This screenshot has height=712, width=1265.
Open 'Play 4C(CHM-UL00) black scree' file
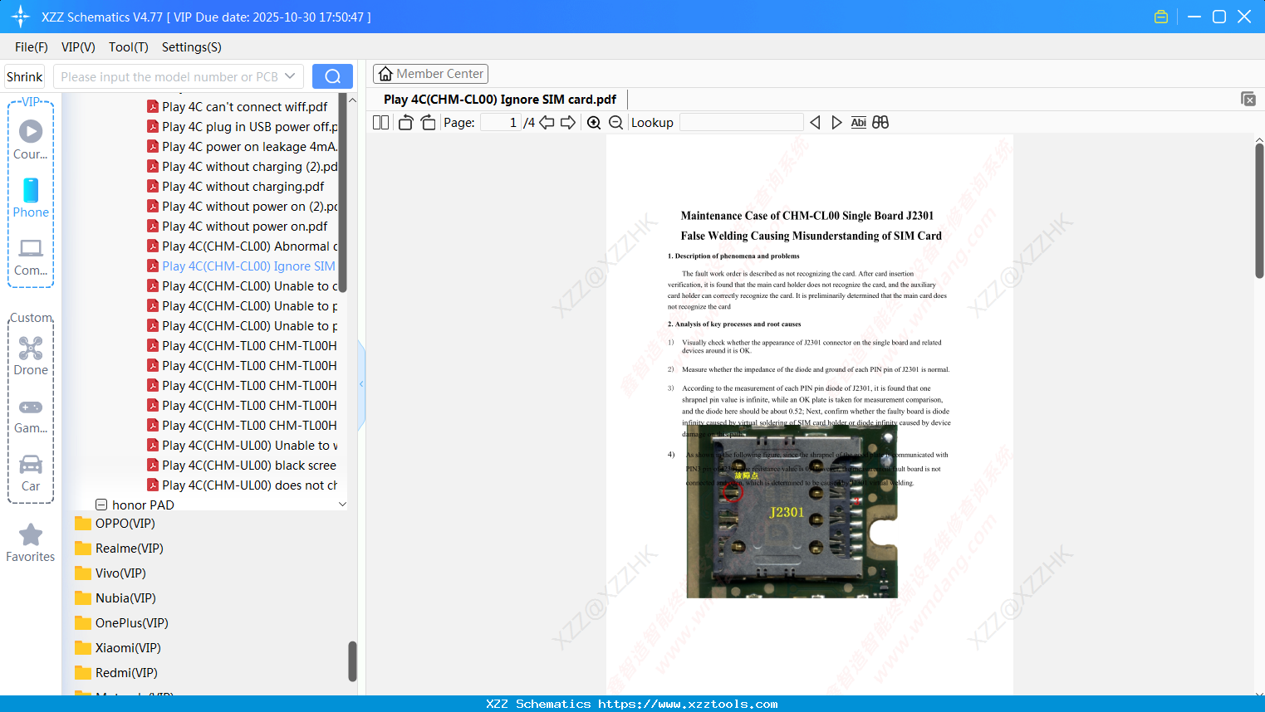click(x=242, y=466)
